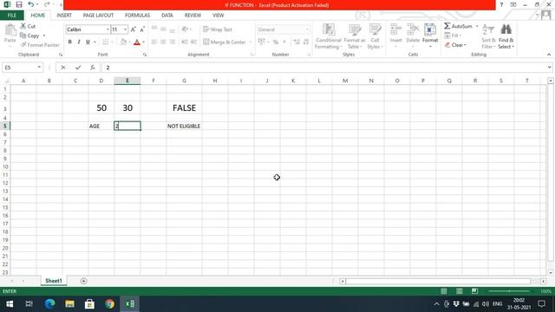Select the Sheet1 tab

[x=54, y=281]
